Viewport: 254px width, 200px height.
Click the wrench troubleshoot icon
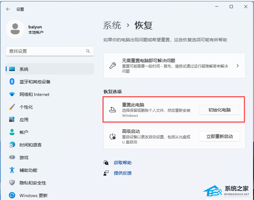pyautogui.click(x=113, y=66)
